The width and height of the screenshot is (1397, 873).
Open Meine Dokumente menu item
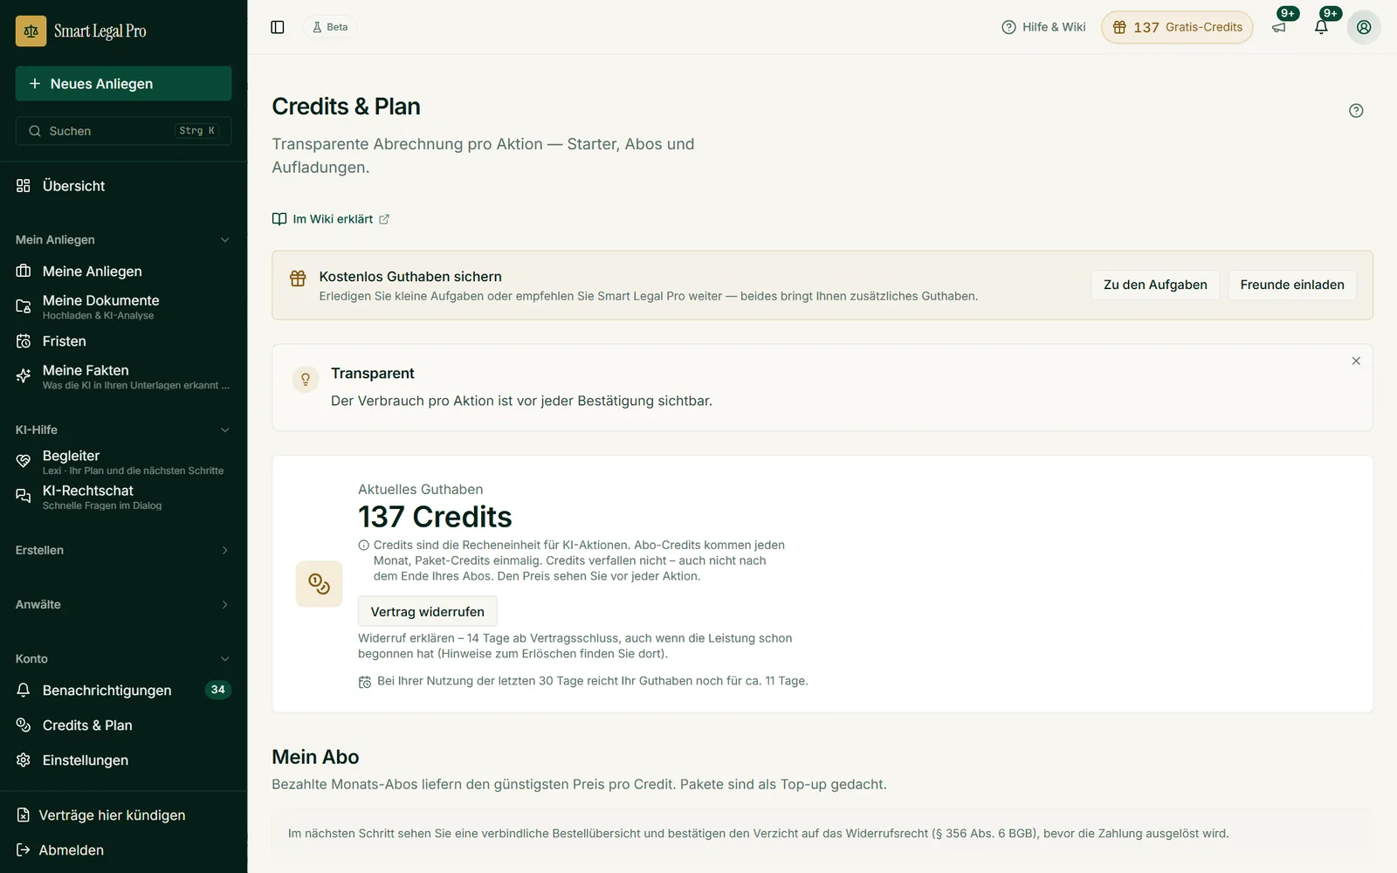[123, 306]
